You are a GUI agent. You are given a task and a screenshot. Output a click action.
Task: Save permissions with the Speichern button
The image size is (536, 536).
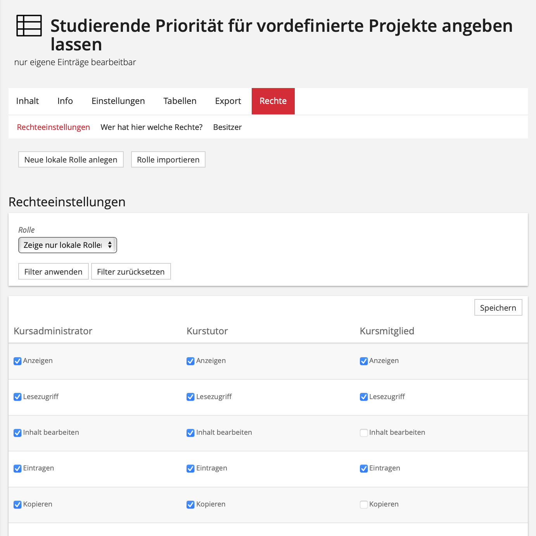pyautogui.click(x=498, y=308)
